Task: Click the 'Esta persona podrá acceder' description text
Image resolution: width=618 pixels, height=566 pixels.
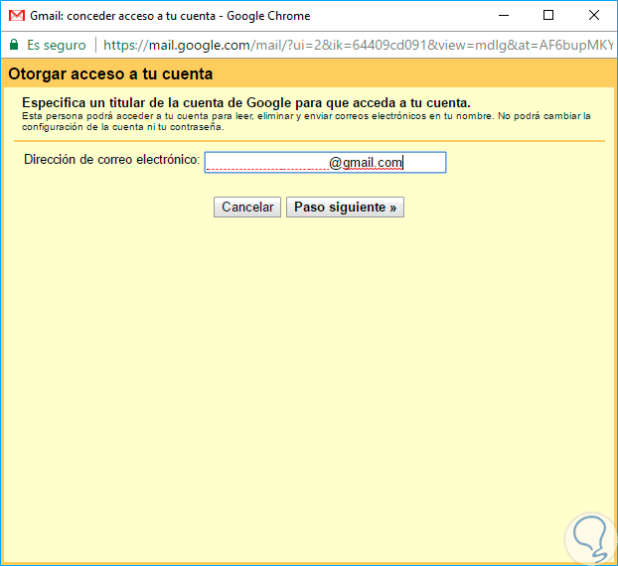Action: click(306, 121)
